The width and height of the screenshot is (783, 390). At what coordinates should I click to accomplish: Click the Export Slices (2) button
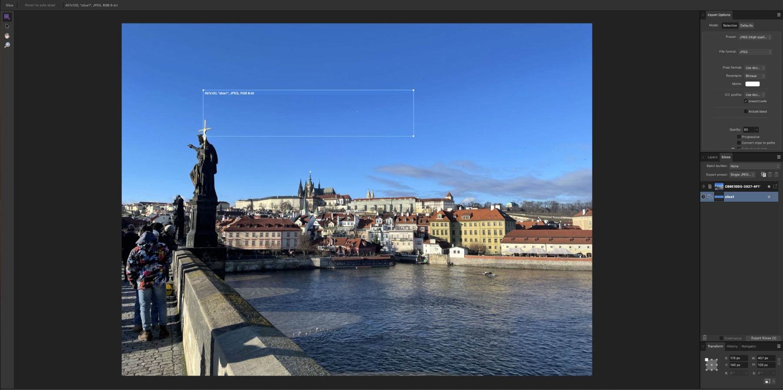(x=763, y=338)
